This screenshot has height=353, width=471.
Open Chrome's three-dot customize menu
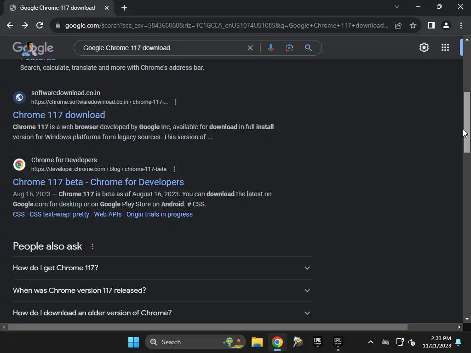[x=461, y=26]
